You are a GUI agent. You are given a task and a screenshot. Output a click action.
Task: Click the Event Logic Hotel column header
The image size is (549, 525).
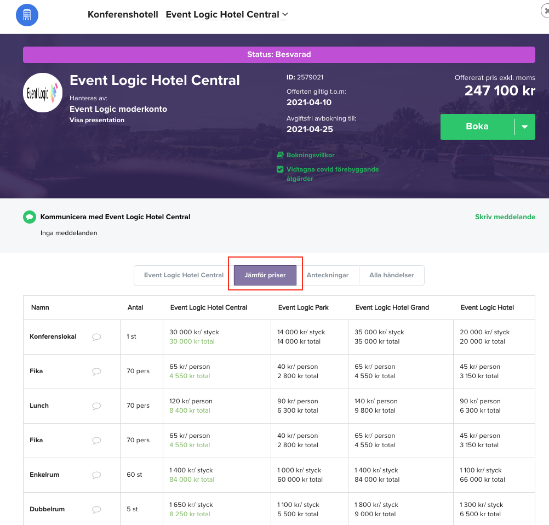click(487, 307)
